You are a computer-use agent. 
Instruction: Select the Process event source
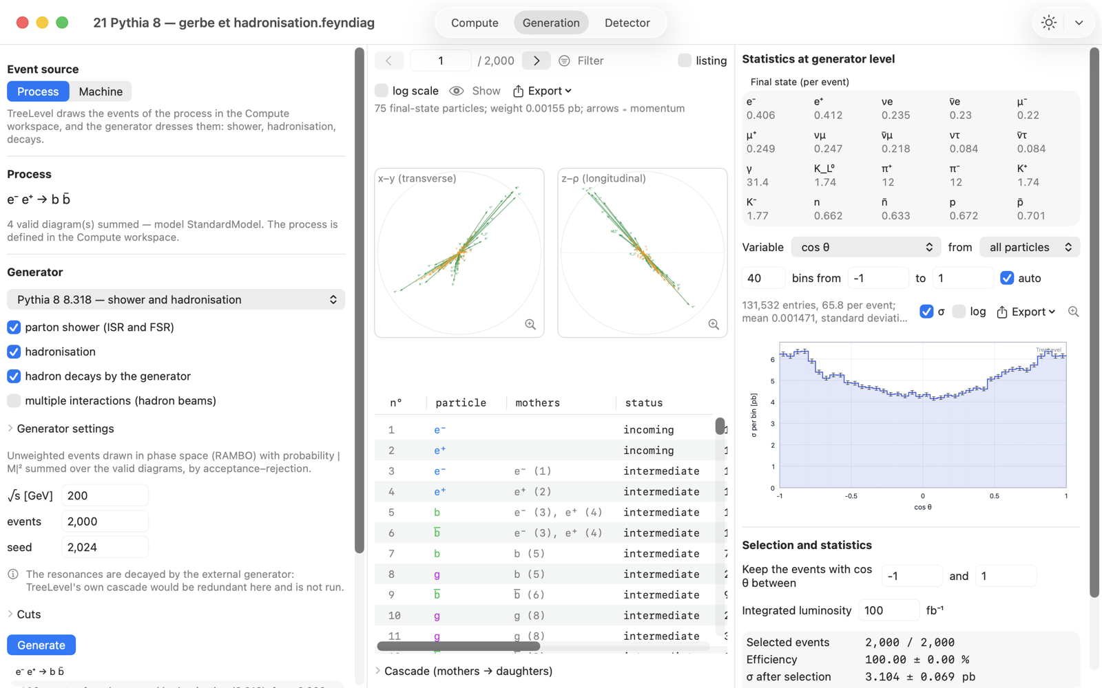click(38, 92)
